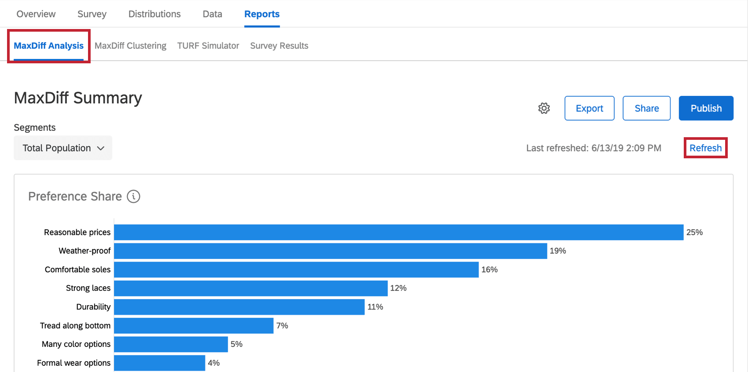Expand the Total Population segments dropdown
Image resolution: width=748 pixels, height=372 pixels.
tap(63, 148)
